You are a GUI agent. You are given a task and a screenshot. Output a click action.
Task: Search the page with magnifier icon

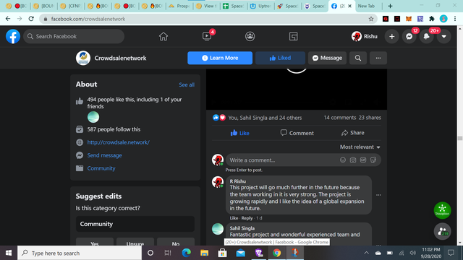point(358,58)
